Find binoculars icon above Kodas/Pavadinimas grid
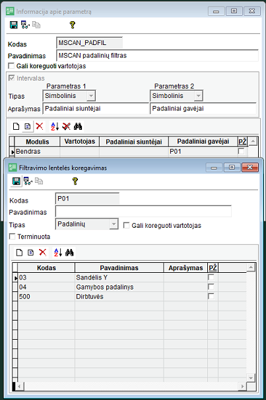The height and width of the screenshot is (400, 266). pos(69,252)
